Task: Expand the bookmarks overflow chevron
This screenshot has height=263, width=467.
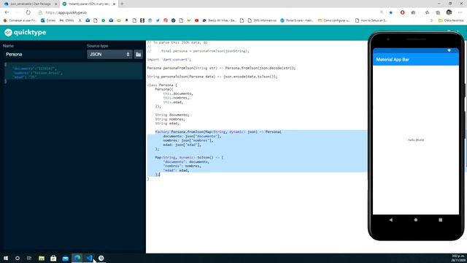Action: pos(431,20)
